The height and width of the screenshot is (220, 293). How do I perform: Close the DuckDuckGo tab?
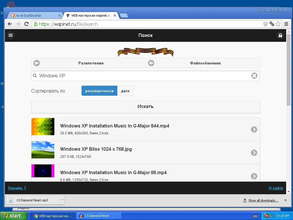tap(60, 15)
